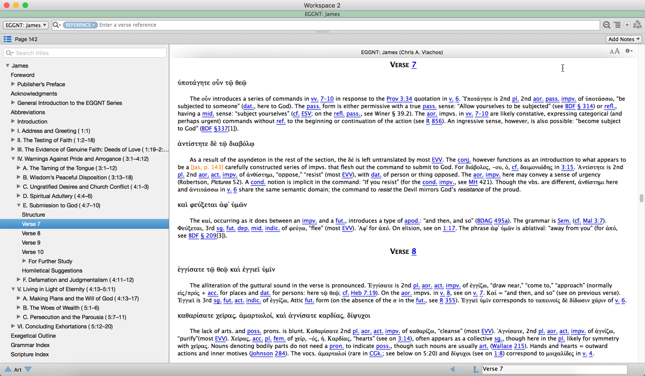Expand the Publisher's Preface node
The width and height of the screenshot is (645, 376).
pyautogui.click(x=13, y=84)
